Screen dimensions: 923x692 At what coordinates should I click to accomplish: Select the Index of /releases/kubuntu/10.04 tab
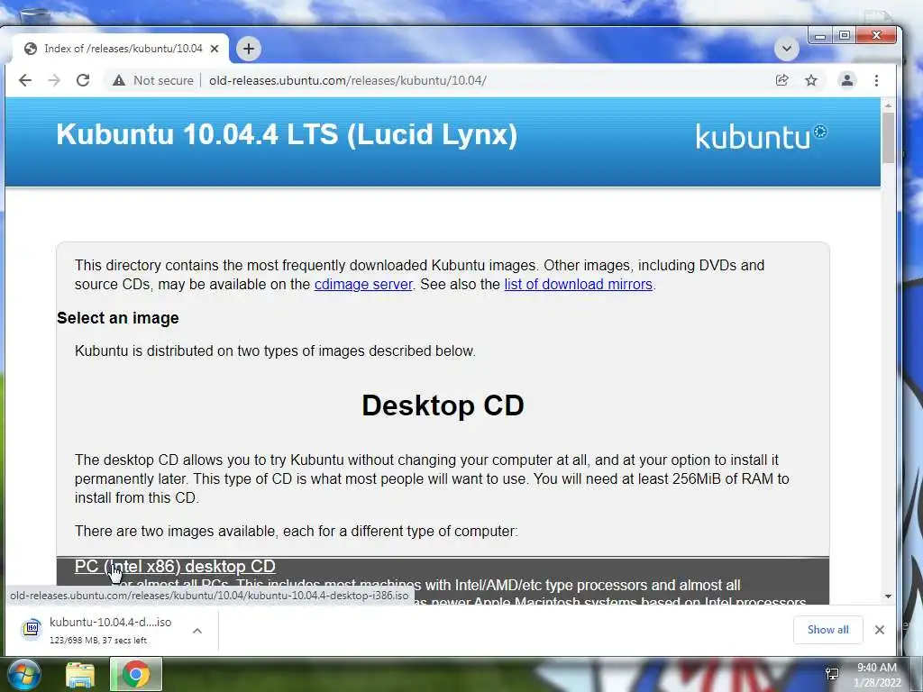122,49
